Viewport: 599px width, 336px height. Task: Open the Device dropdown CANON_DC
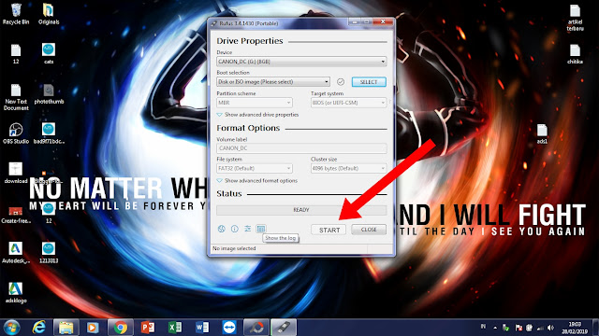click(x=301, y=62)
